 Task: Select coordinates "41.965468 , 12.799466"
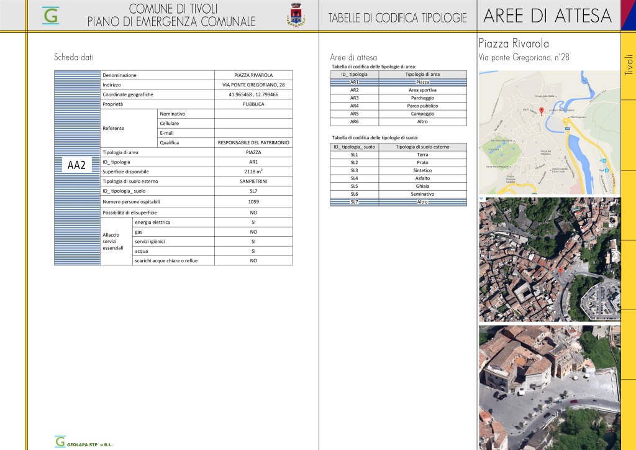[x=253, y=94]
